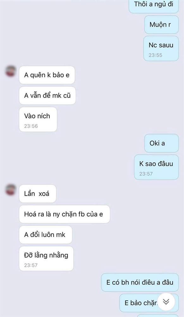
Task: Tap the 'Vào ních' message bubble
Action: click(38, 119)
